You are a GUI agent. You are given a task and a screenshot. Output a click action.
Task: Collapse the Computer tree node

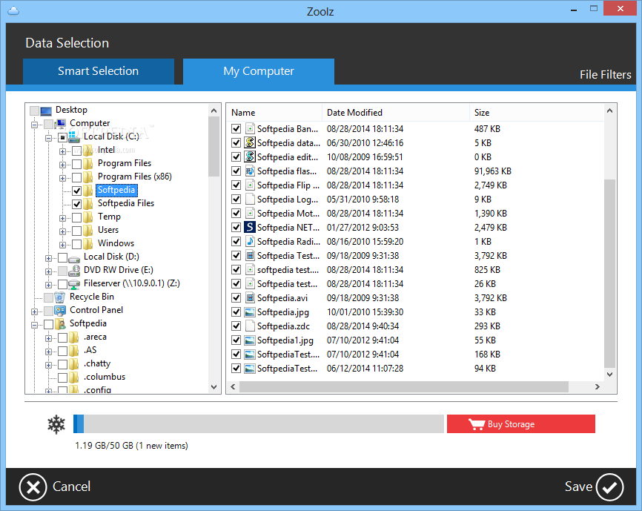tap(34, 125)
